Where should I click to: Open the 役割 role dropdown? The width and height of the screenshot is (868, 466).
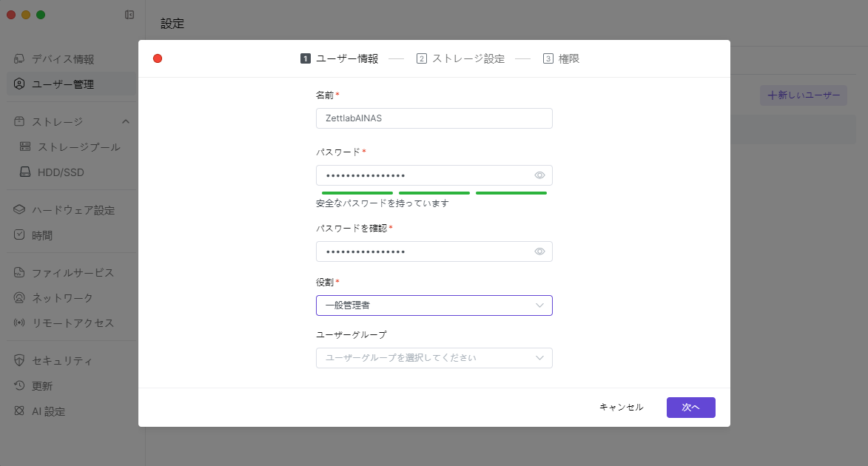click(x=434, y=305)
